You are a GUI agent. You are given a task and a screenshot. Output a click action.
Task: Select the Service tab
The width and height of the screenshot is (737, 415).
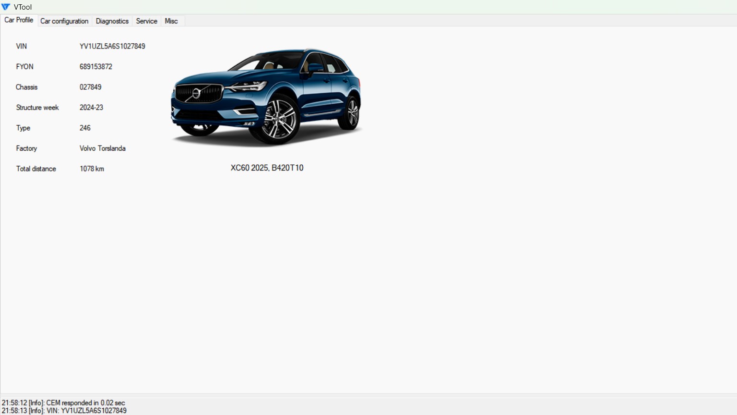146,21
